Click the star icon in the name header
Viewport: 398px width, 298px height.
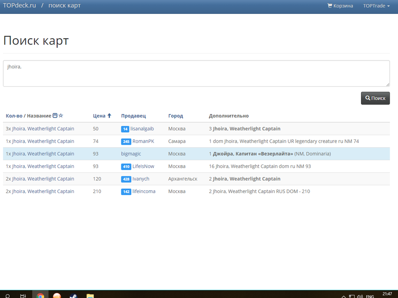coord(61,116)
